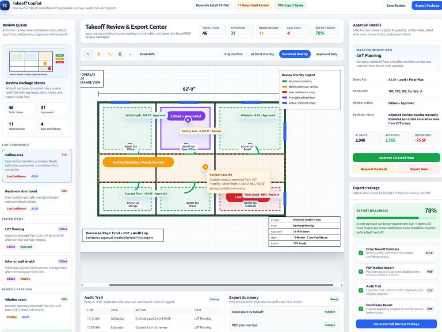Click the A2.02 sheet tag

(x=34, y=208)
